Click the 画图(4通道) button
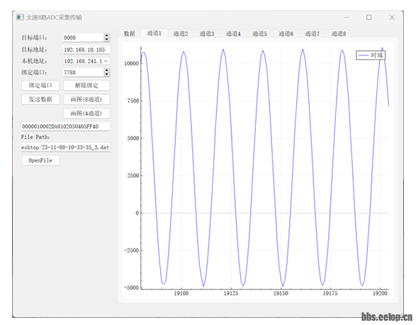 point(86,113)
